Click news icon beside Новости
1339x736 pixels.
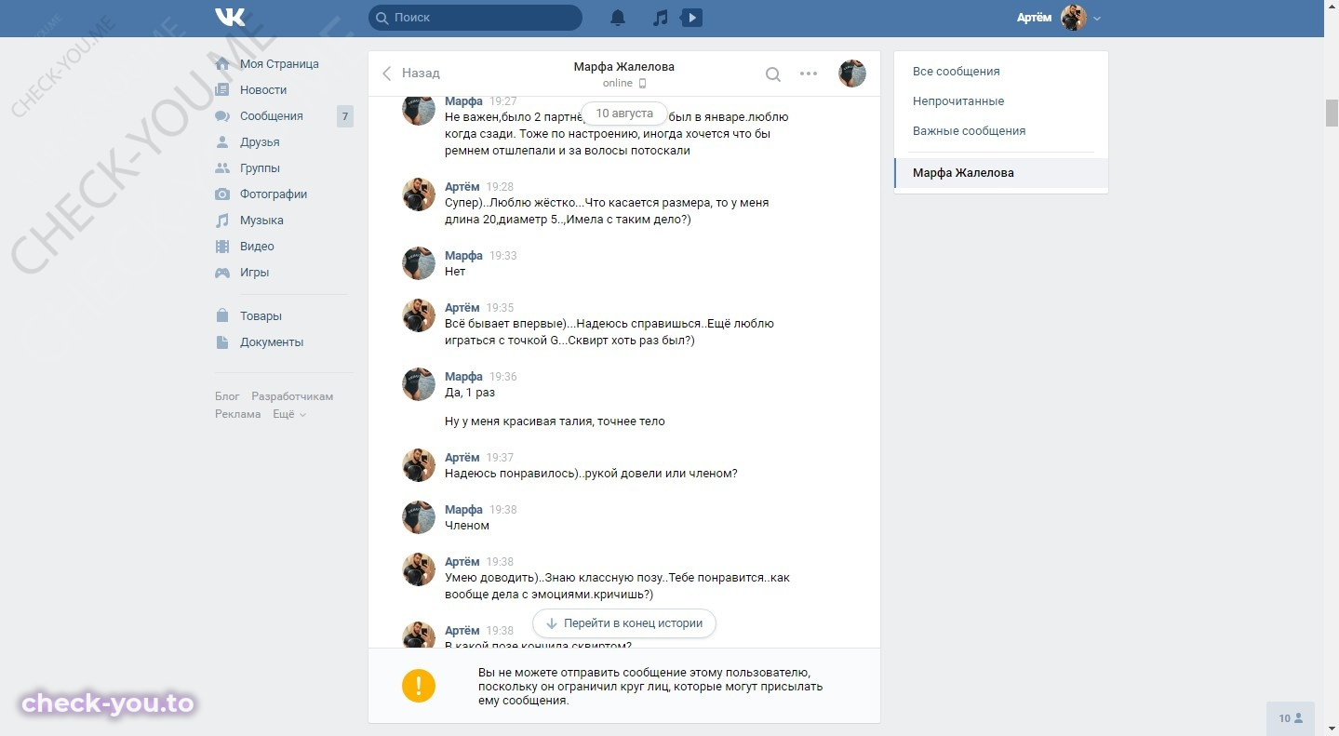point(222,90)
